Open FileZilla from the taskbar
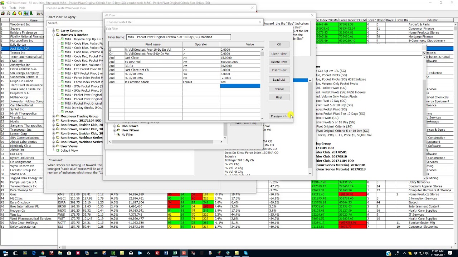458x257 pixels. (157, 253)
